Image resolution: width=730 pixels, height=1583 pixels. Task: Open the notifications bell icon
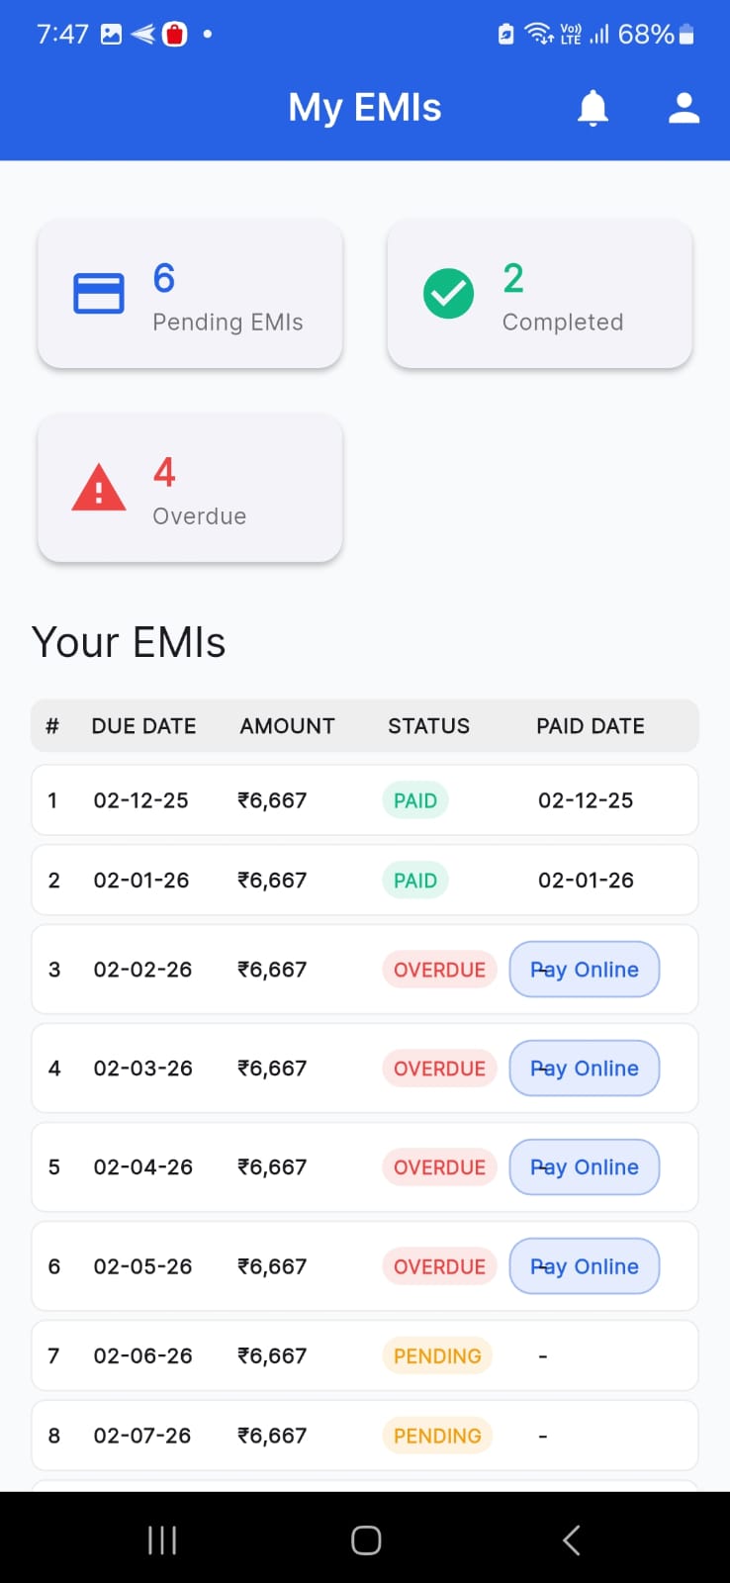[593, 108]
